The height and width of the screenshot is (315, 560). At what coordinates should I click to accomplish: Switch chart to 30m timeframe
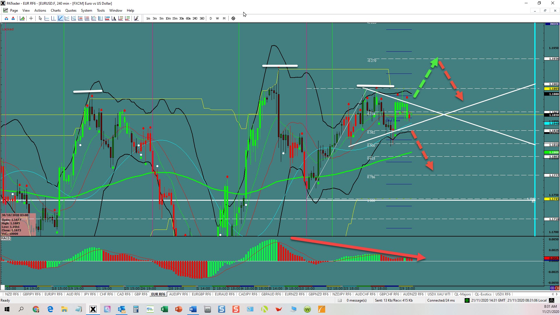181,18
